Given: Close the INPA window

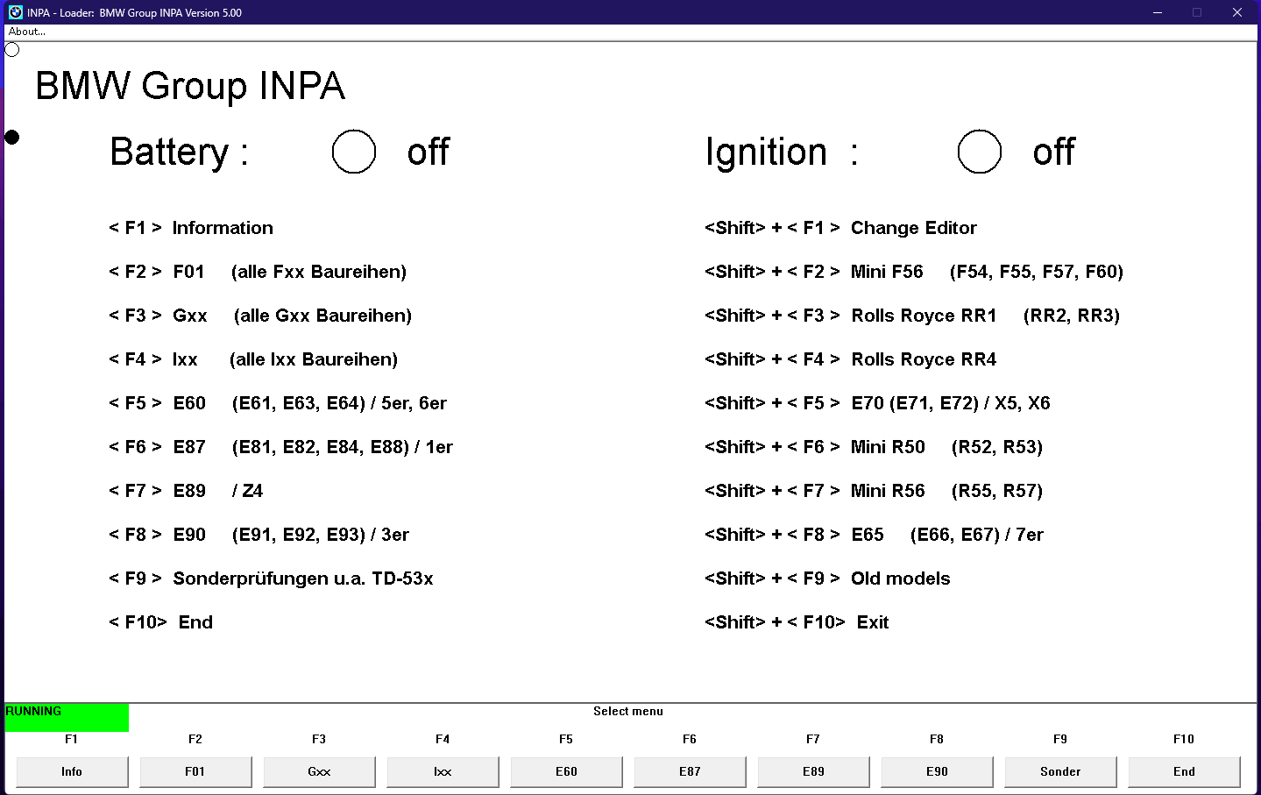Looking at the screenshot, I should click(1237, 12).
